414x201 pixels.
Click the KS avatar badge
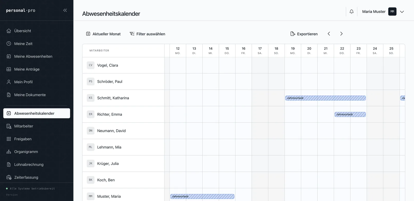91,98
